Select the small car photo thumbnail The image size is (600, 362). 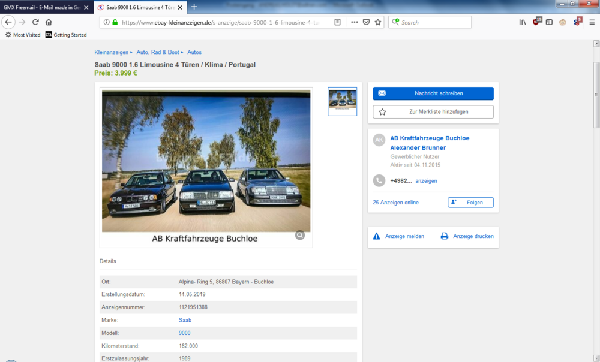pos(343,101)
